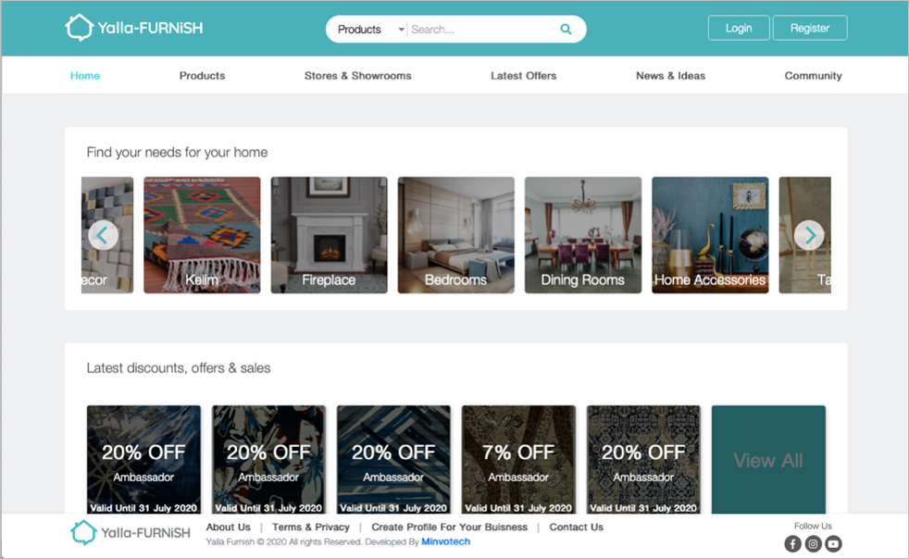Open Latest Offers in navigation
909x559 pixels.
click(x=524, y=75)
